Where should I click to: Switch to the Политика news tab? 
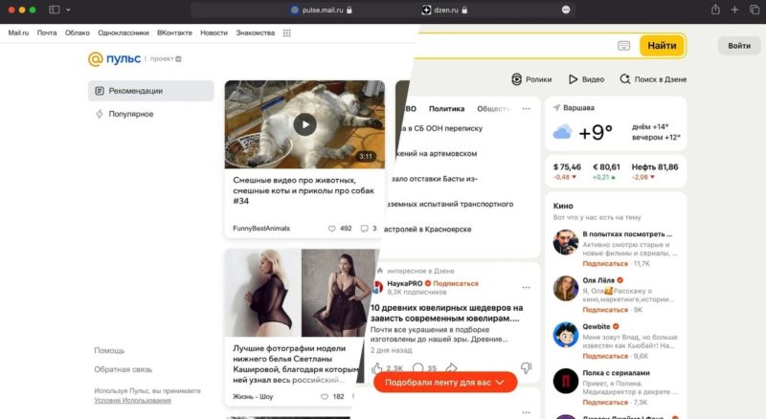point(446,109)
